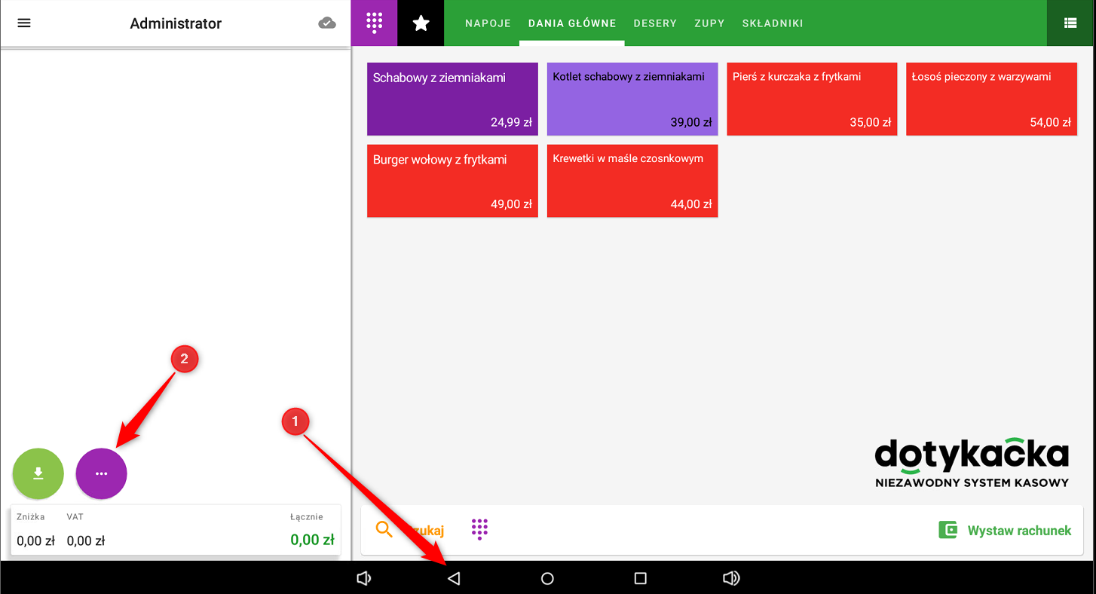Click the Wystaw rachunek button
Screen dimensions: 1096x594
(1005, 530)
